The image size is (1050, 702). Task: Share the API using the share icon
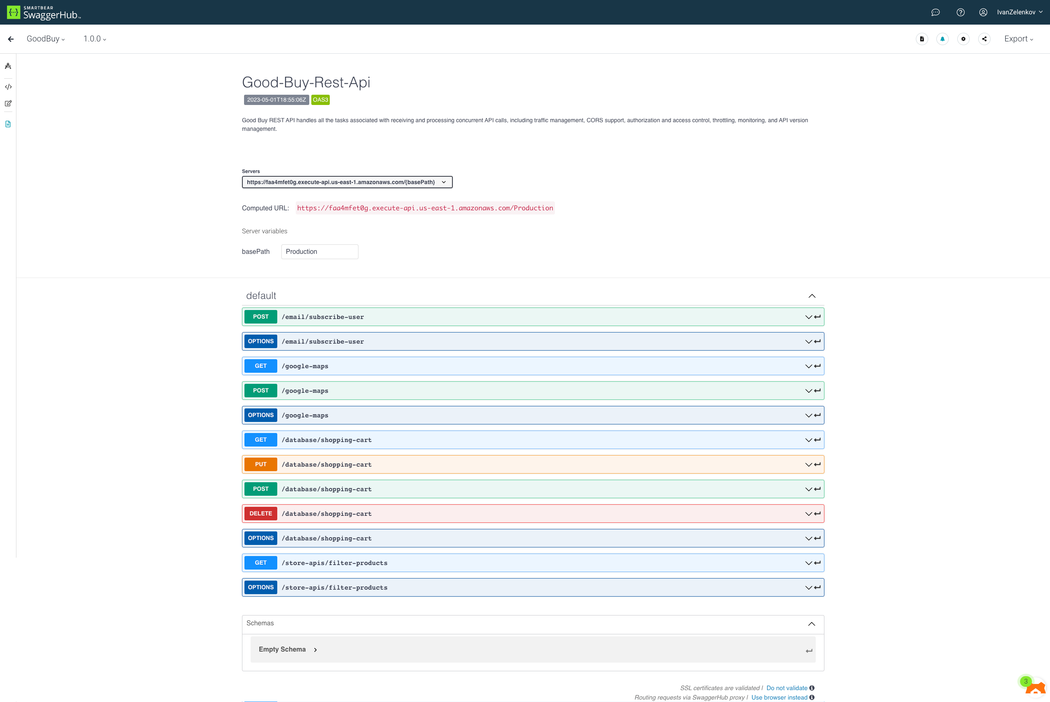point(984,39)
